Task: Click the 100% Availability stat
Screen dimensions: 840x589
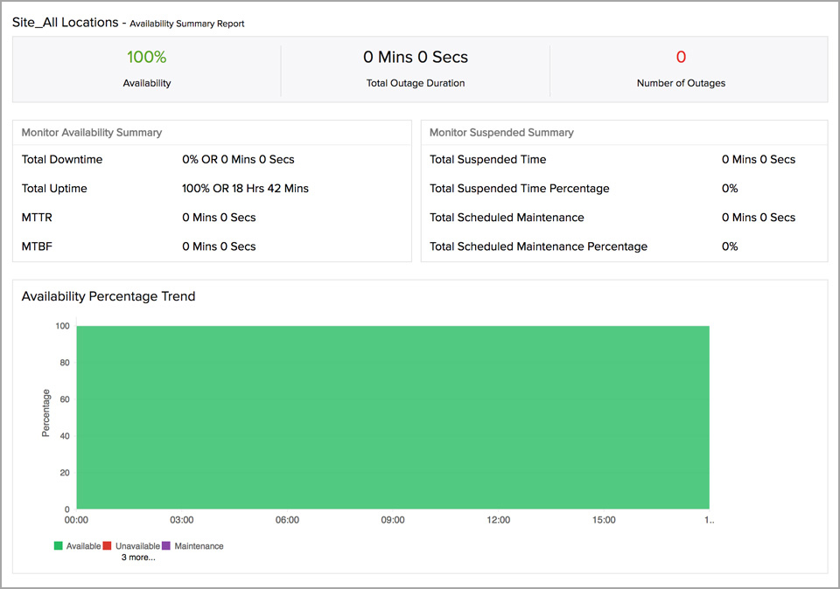Action: coord(146,56)
